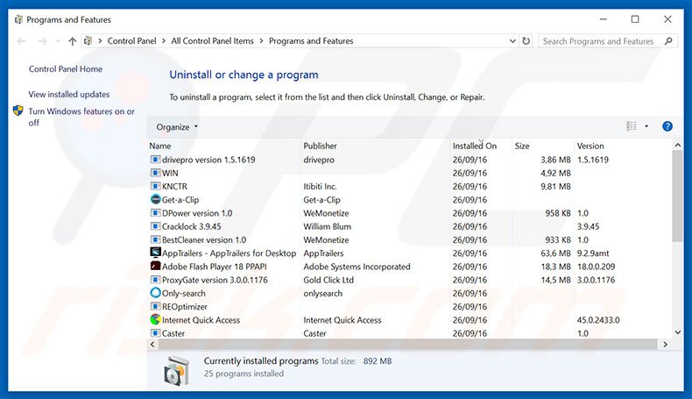Click the window title bar icon
This screenshot has width=692, height=399.
[18, 19]
